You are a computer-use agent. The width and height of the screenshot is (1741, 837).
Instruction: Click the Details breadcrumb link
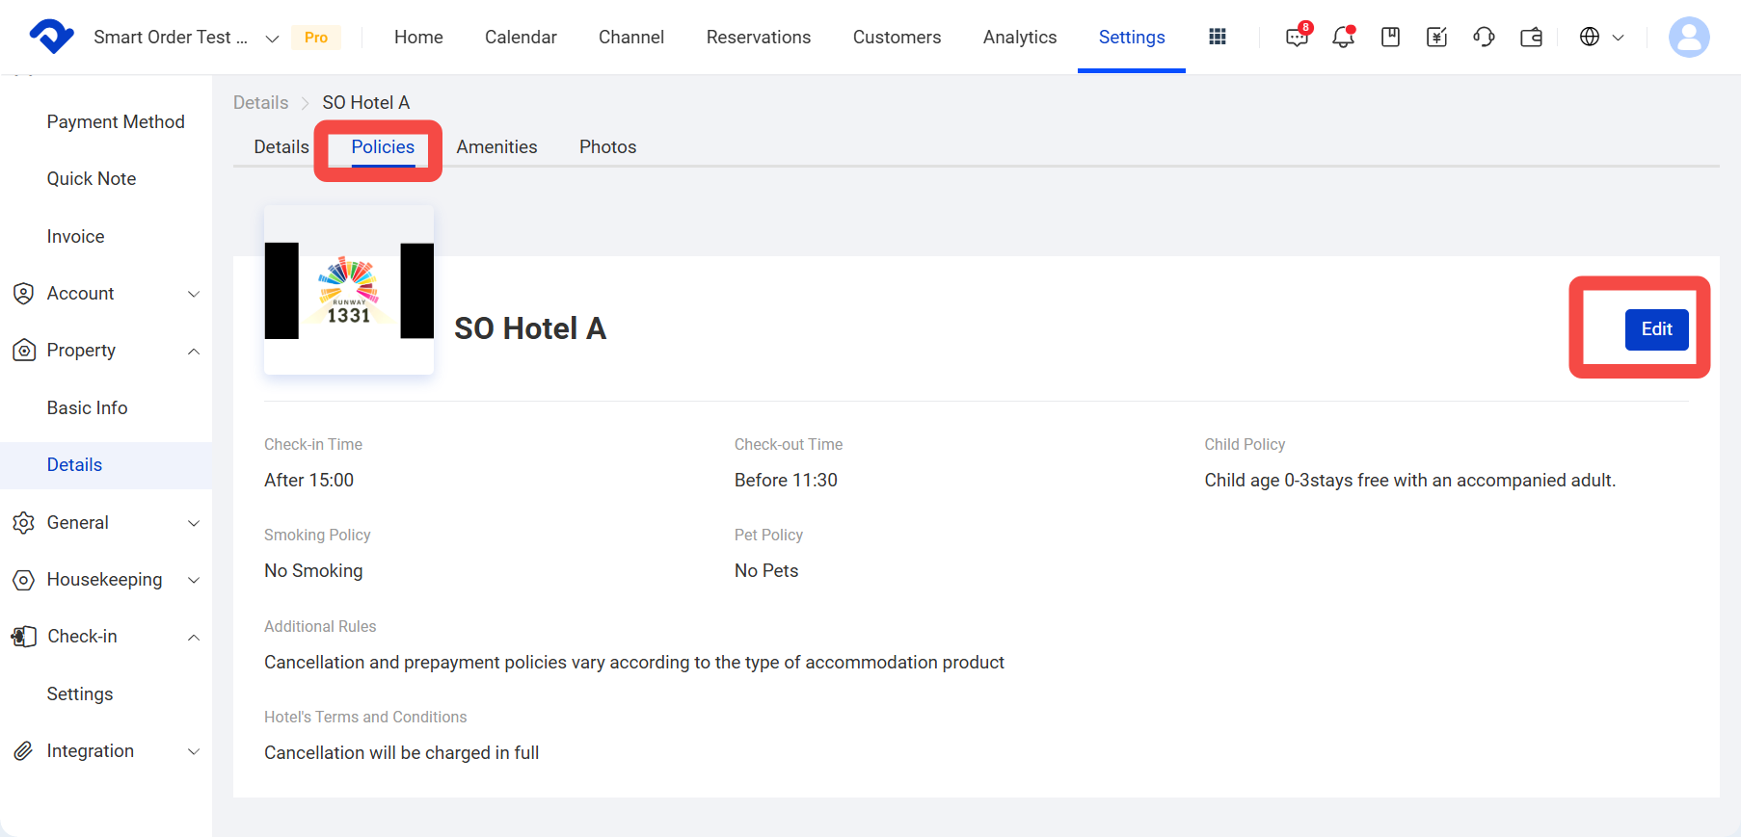coord(261,102)
